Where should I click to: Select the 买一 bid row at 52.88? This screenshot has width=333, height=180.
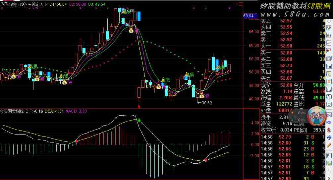(x=293, y=53)
